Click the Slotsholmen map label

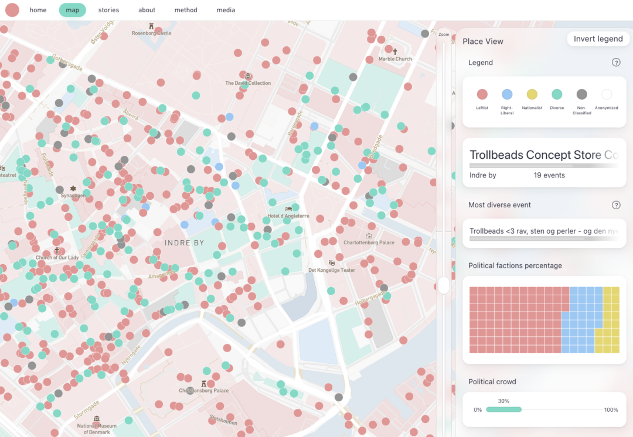tap(223, 419)
